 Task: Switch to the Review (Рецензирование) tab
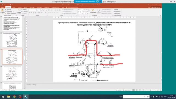click(x=56, y=7)
